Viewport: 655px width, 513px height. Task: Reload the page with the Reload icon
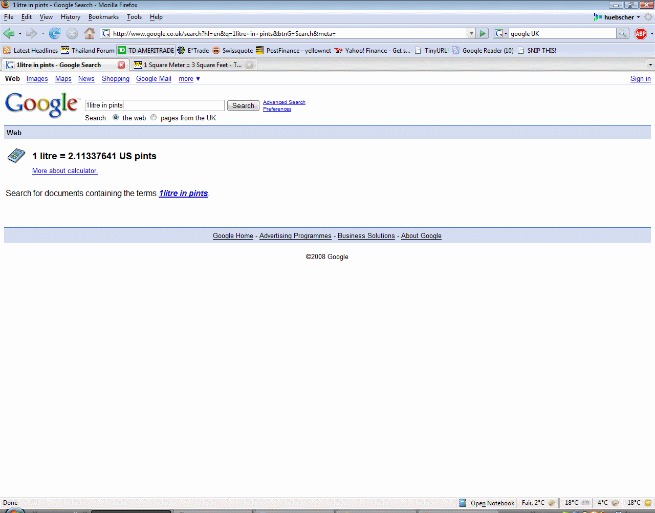pos(55,34)
